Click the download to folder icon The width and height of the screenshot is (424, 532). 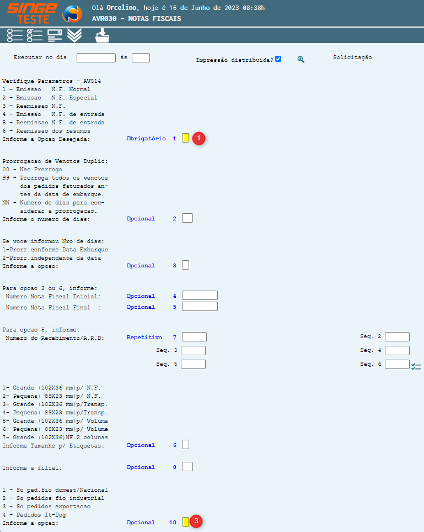click(102, 35)
